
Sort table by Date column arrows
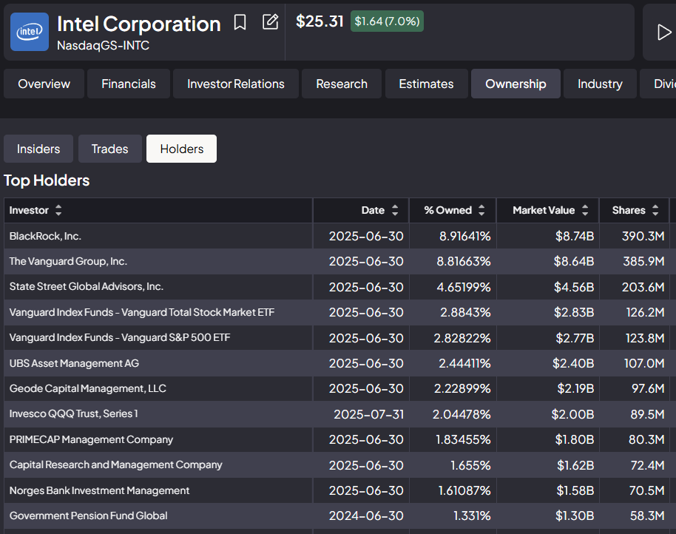pyautogui.click(x=395, y=210)
